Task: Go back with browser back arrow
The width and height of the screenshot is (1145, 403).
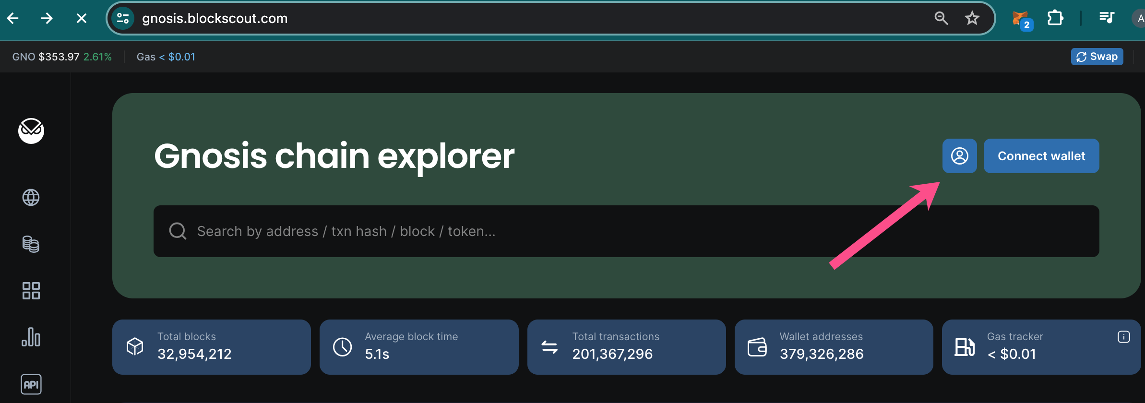Action: click(x=13, y=18)
